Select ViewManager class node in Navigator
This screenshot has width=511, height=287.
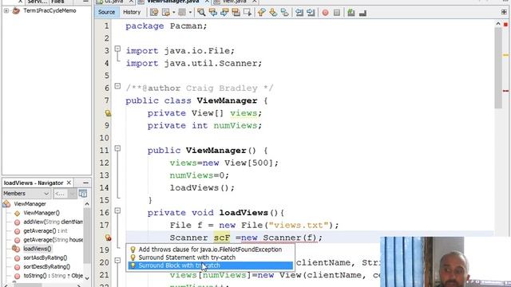(x=30, y=204)
